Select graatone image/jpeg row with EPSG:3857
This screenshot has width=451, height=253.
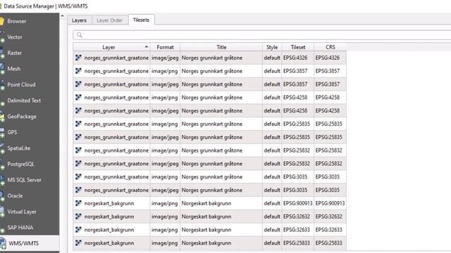pyautogui.click(x=210, y=84)
